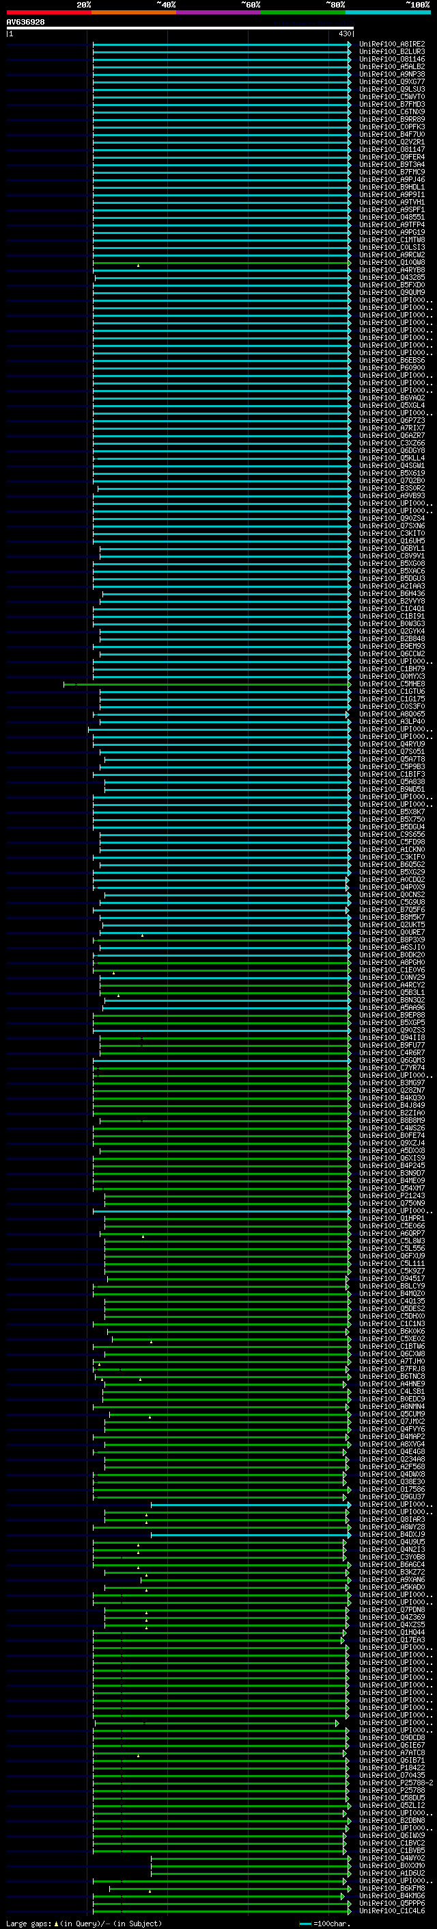Viewport: 437px width, 1929px height.
Task: Select the orange ~40% identity legend segment
Action: click(x=134, y=12)
